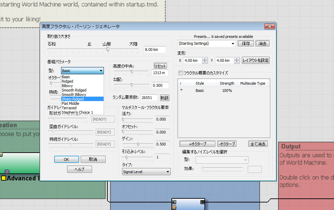Increase the Y translation value

click(237, 59)
